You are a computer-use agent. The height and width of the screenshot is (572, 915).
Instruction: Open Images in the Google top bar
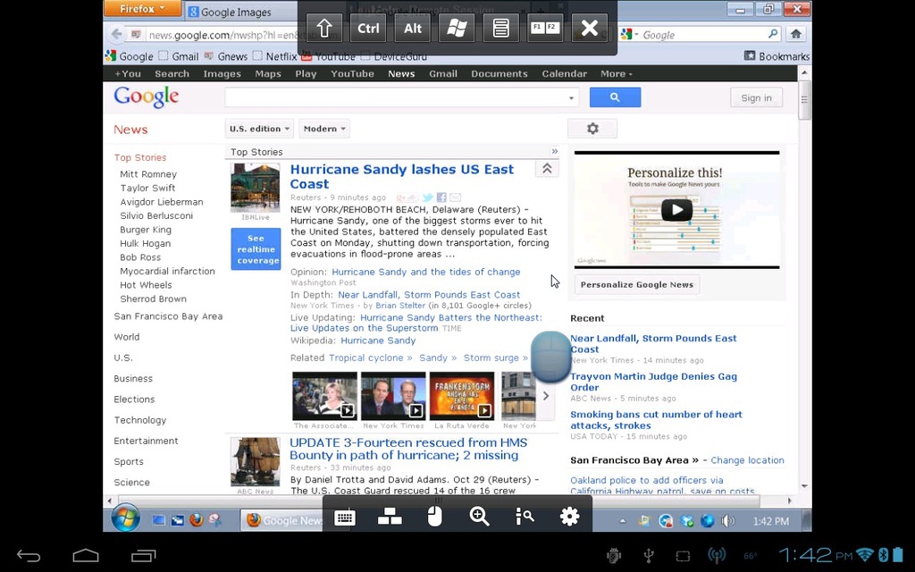tap(222, 73)
